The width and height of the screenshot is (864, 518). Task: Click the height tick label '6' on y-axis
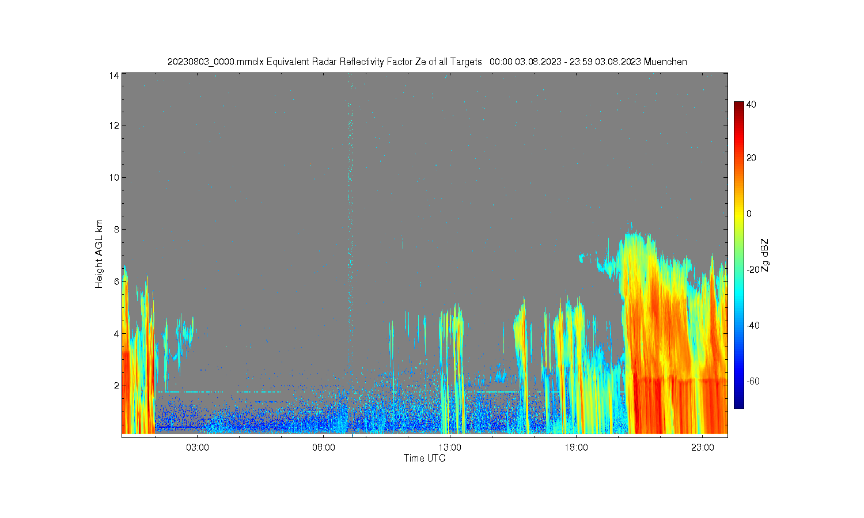pyautogui.click(x=116, y=281)
